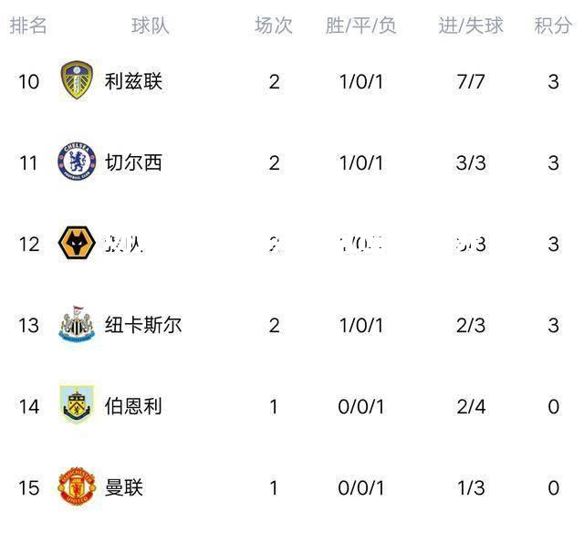Select the Wolves wolf-head logo
Viewport: 584px width, 533px height.
[77, 243]
